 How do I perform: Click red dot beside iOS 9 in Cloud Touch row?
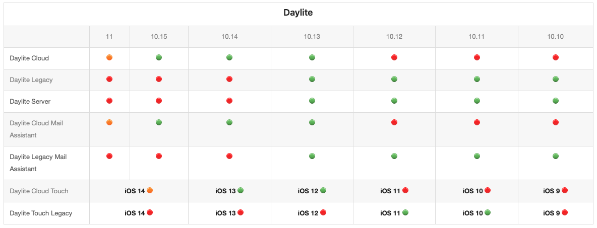565,190
